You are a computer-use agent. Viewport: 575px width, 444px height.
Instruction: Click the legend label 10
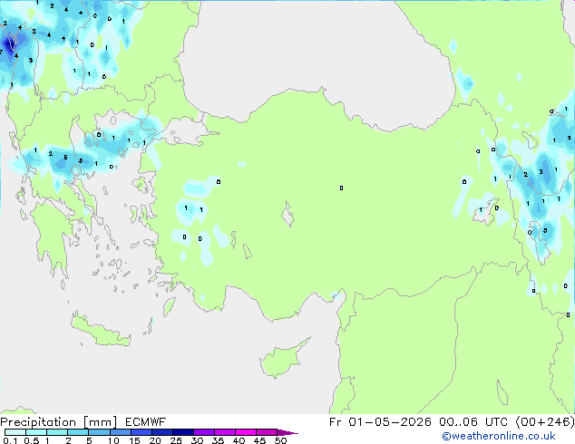tap(113, 440)
